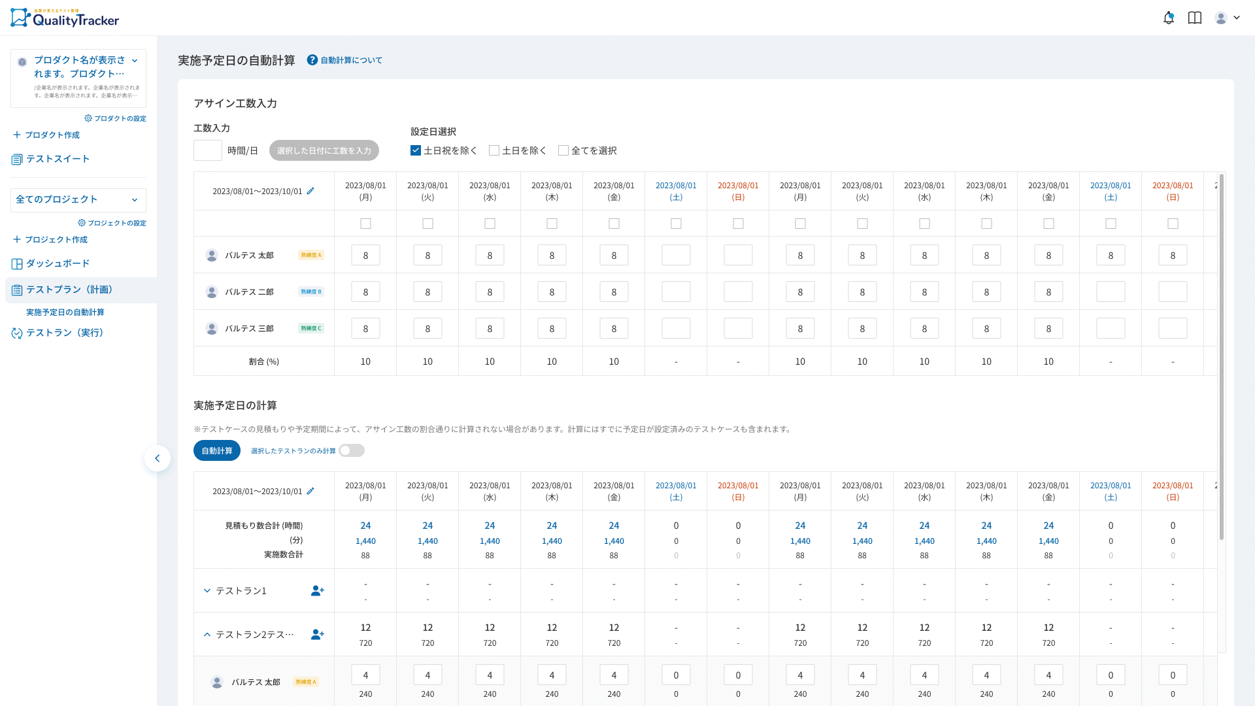1255x706 pixels.
Task: Expand テストラン1 row
Action: point(207,590)
